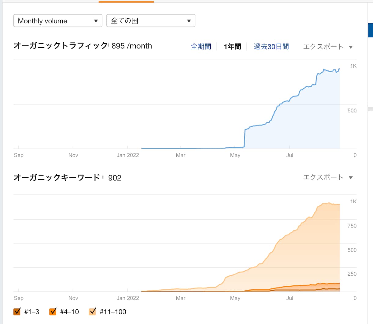
Task: Click the 750 axis label on keywords chart
Action: [352, 226]
